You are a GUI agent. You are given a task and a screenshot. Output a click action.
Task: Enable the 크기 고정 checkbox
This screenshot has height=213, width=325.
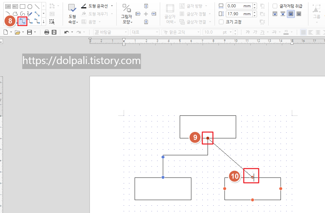pos(221,22)
